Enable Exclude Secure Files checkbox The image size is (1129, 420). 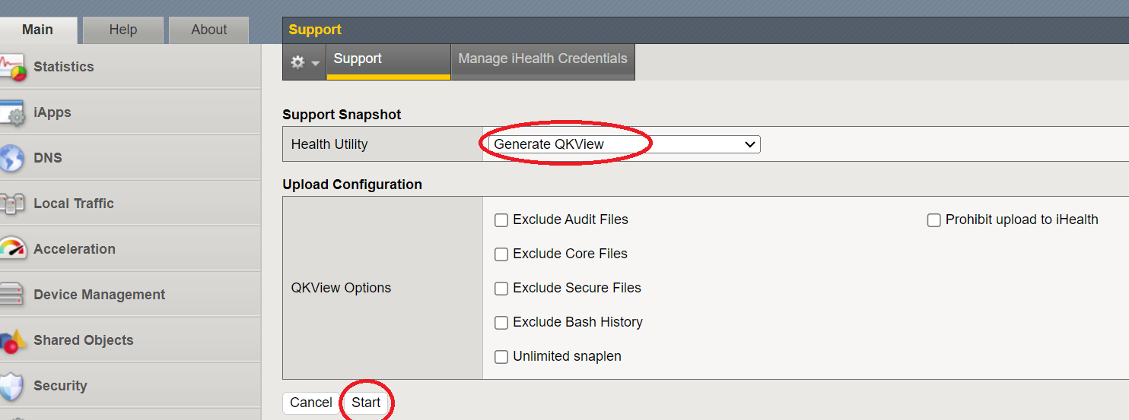click(501, 289)
